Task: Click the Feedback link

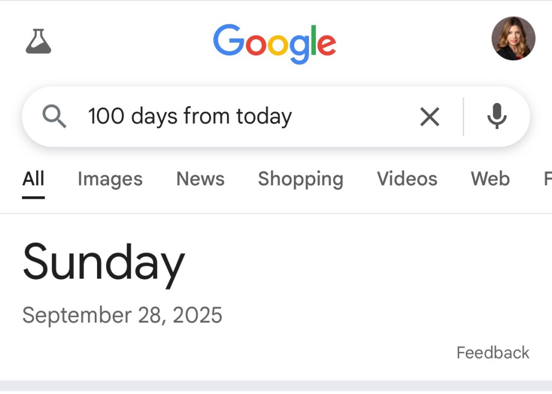Action: (493, 352)
